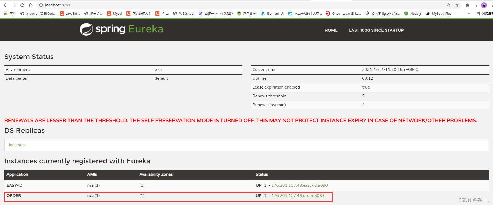Select the Current time value
Image resolution: width=493 pixels, height=205 pixels.
390,70
